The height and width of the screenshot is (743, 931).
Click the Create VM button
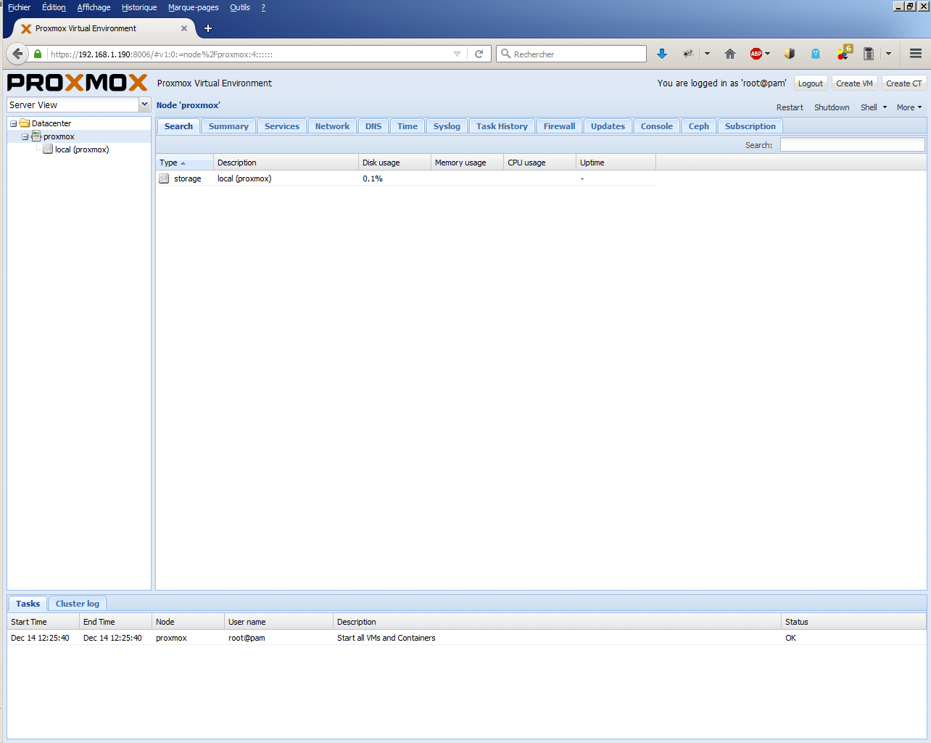pos(854,83)
